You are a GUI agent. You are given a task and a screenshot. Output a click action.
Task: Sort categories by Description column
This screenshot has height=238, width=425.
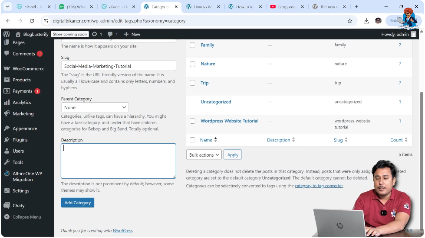[281, 140]
